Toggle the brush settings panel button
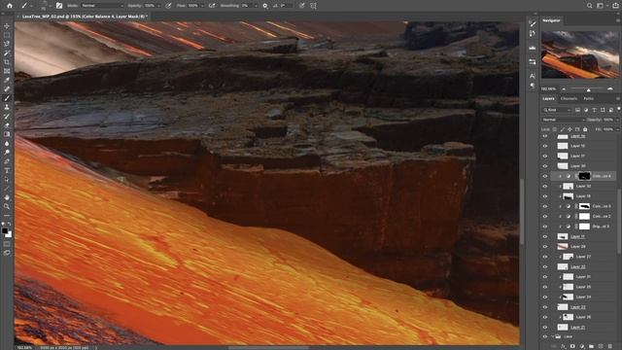622x350 pixels. [x=59, y=6]
